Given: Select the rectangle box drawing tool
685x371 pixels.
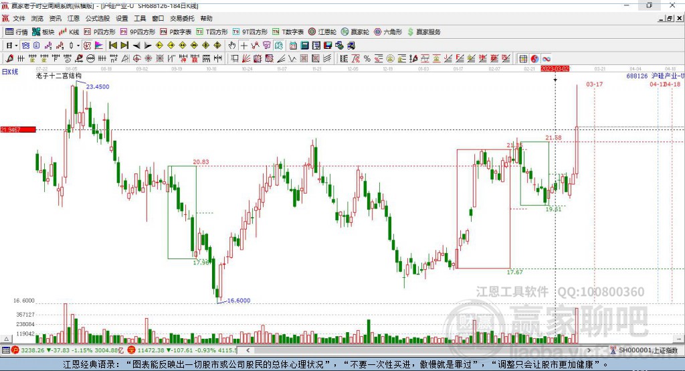Looking at the screenshot, I should pyautogui.click(x=235, y=59).
